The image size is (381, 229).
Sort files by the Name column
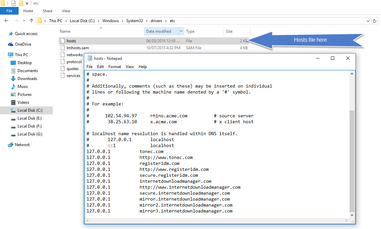(65, 31)
